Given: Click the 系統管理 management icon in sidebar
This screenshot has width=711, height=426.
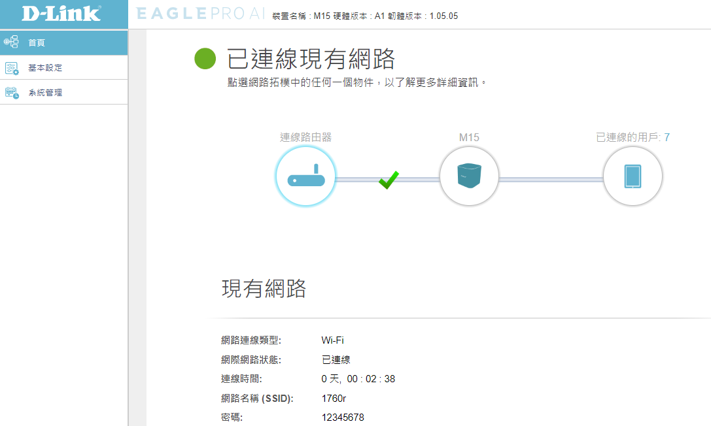Looking at the screenshot, I should pos(11,92).
